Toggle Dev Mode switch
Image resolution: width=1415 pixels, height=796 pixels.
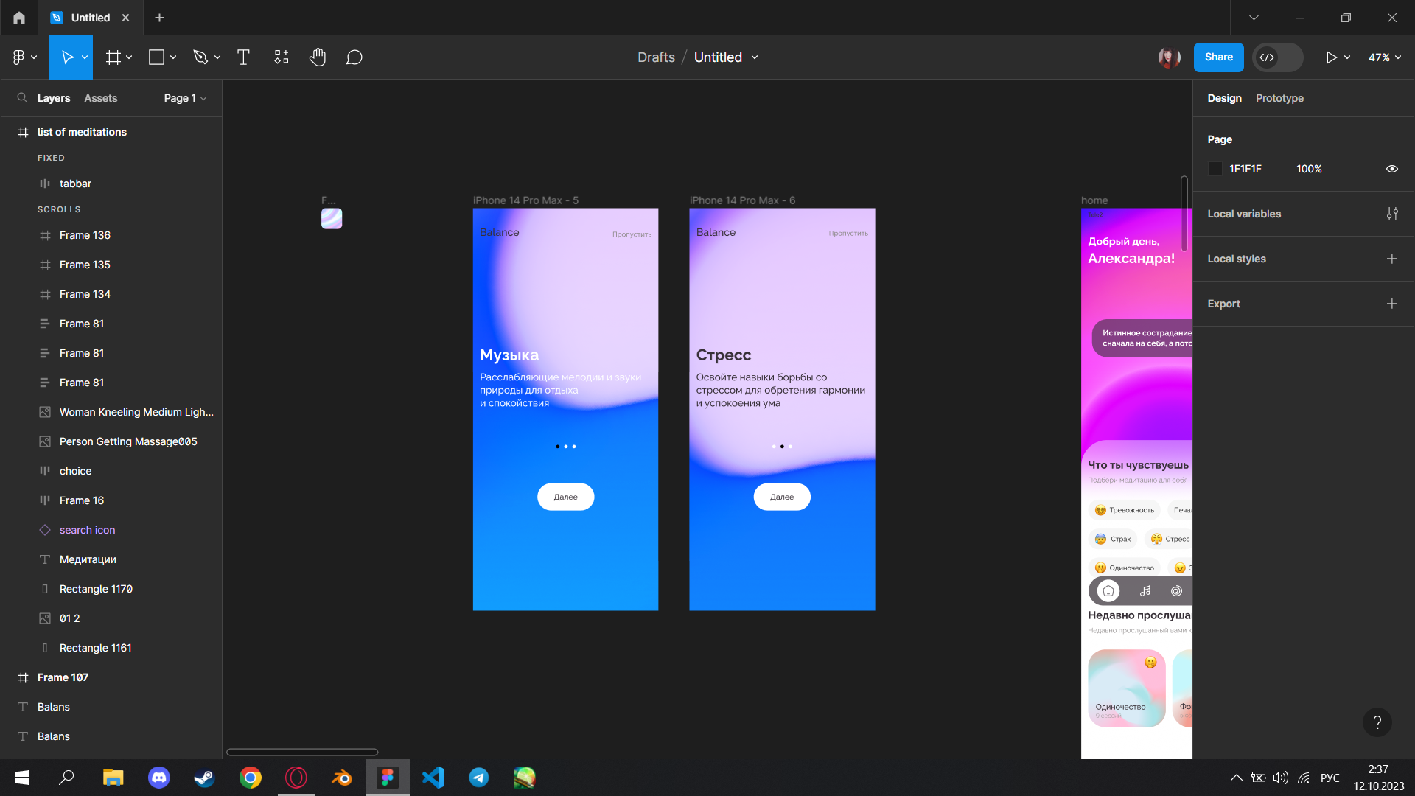1277,57
